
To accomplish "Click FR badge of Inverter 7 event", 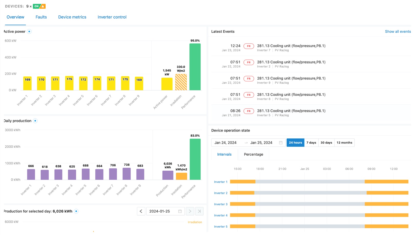I will tap(249, 46).
